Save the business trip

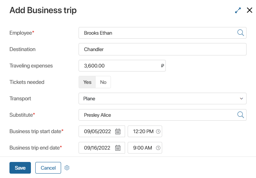coord(20,168)
